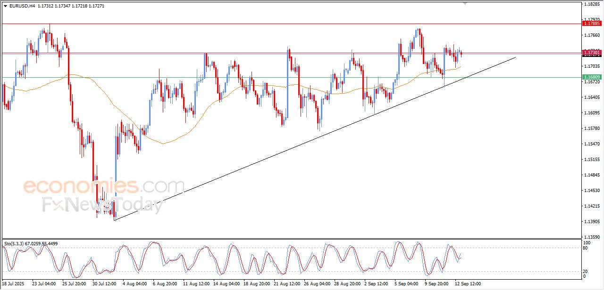Click the stochastic scale value 100
Image resolution: width=604 pixels, height=290 pixels.
click(x=587, y=243)
